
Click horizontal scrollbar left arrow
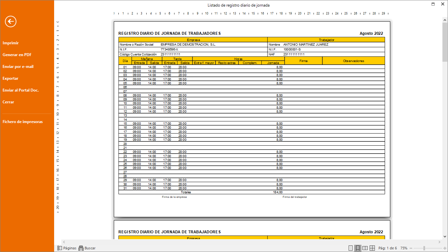click(x=64, y=242)
